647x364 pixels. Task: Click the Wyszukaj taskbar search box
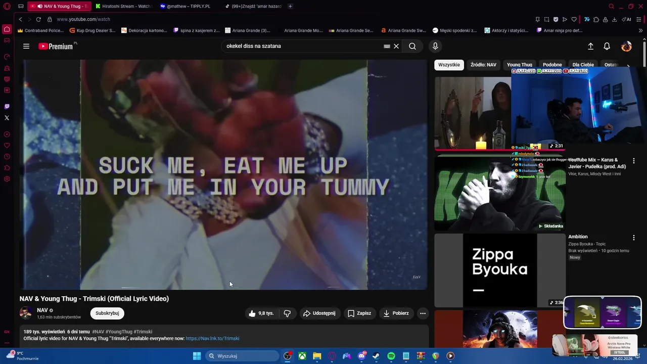243,356
